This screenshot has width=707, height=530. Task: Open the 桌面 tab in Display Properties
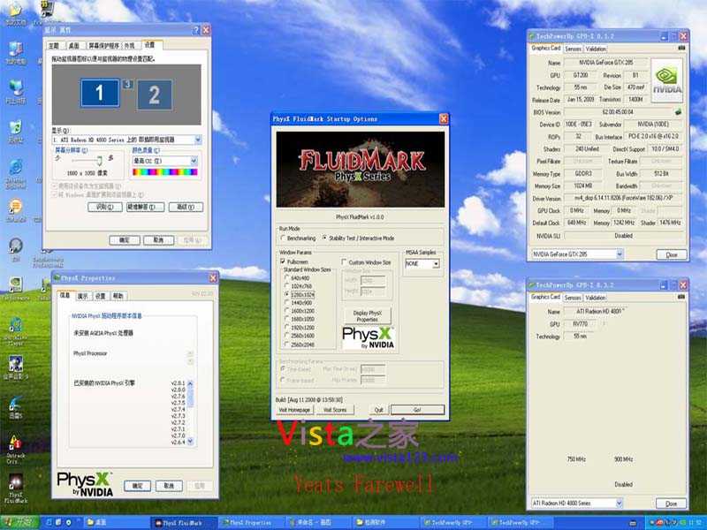tap(74, 46)
